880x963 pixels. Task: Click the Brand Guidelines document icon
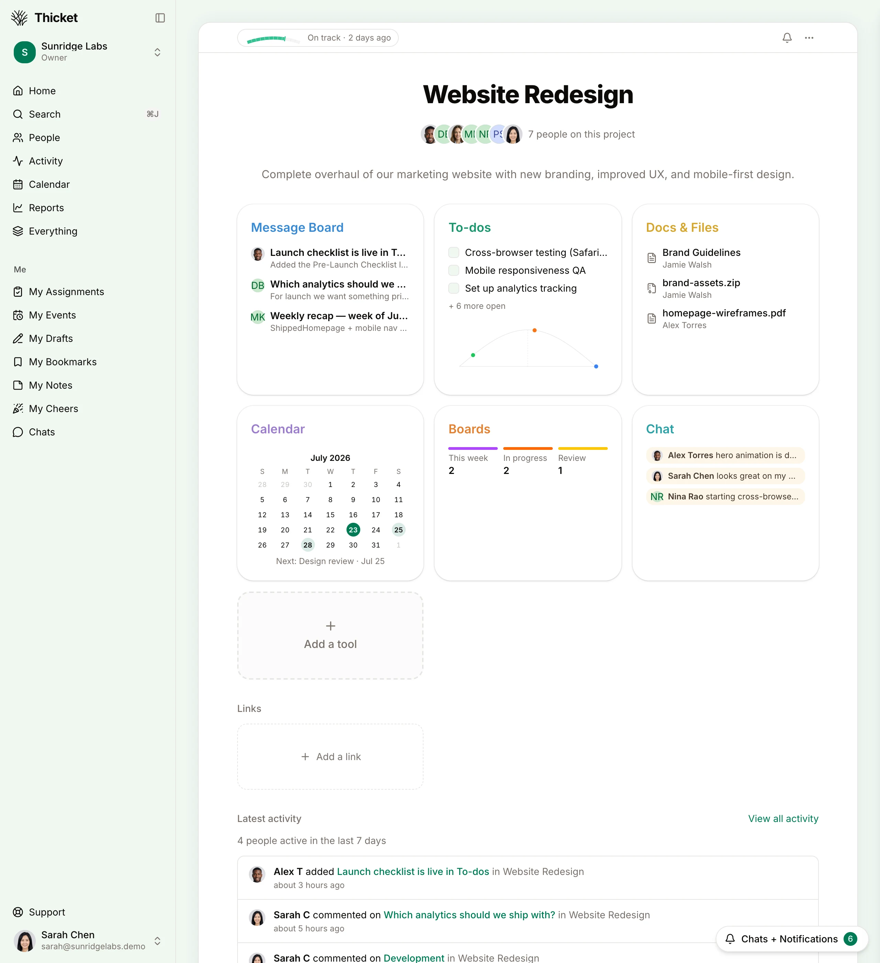click(x=651, y=258)
